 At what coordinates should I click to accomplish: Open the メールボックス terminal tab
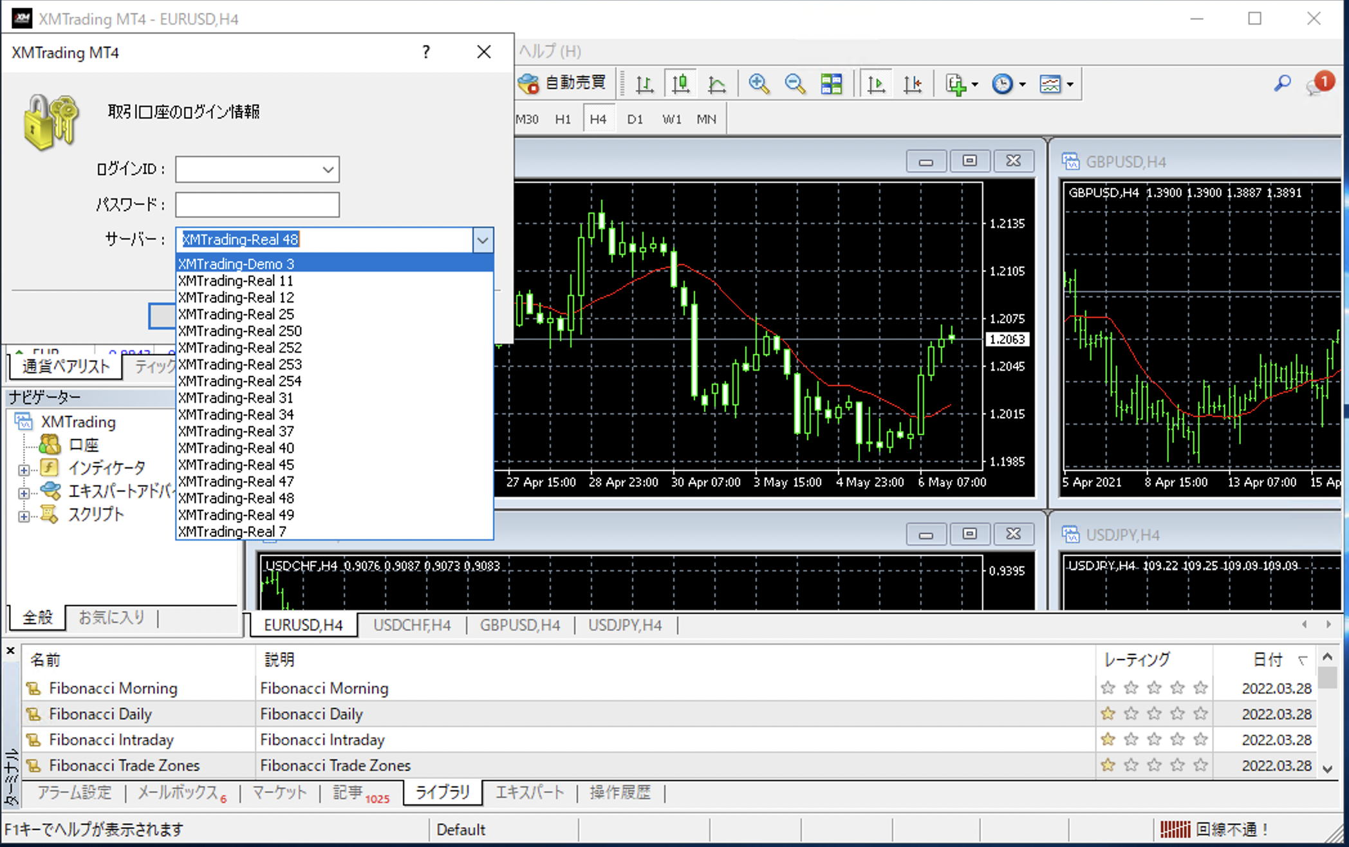pos(181,792)
